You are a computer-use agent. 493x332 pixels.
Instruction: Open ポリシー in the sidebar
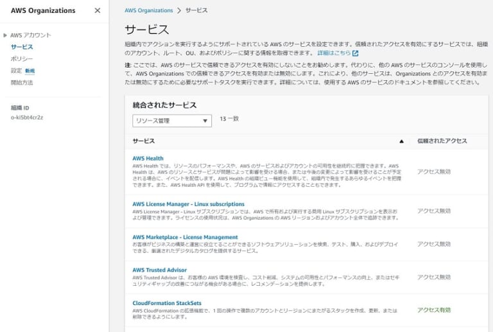coord(22,59)
